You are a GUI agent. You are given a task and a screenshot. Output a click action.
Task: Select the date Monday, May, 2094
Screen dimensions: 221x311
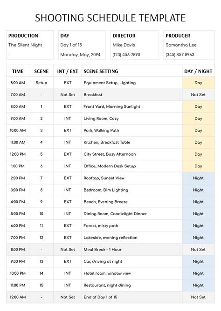80,54
